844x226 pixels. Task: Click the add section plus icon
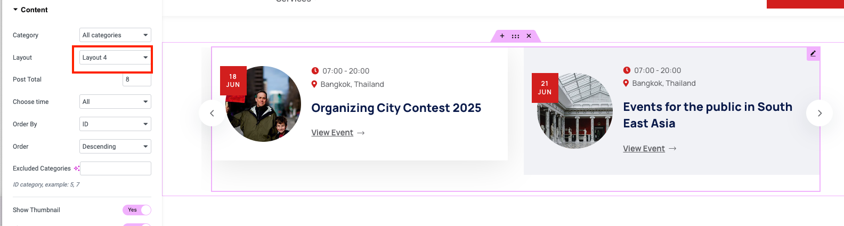pyautogui.click(x=502, y=36)
